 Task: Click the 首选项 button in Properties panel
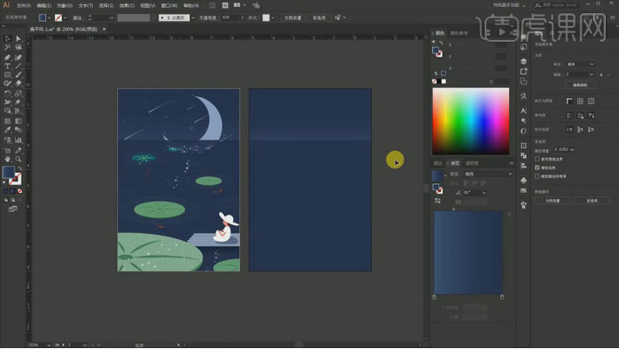(592, 200)
